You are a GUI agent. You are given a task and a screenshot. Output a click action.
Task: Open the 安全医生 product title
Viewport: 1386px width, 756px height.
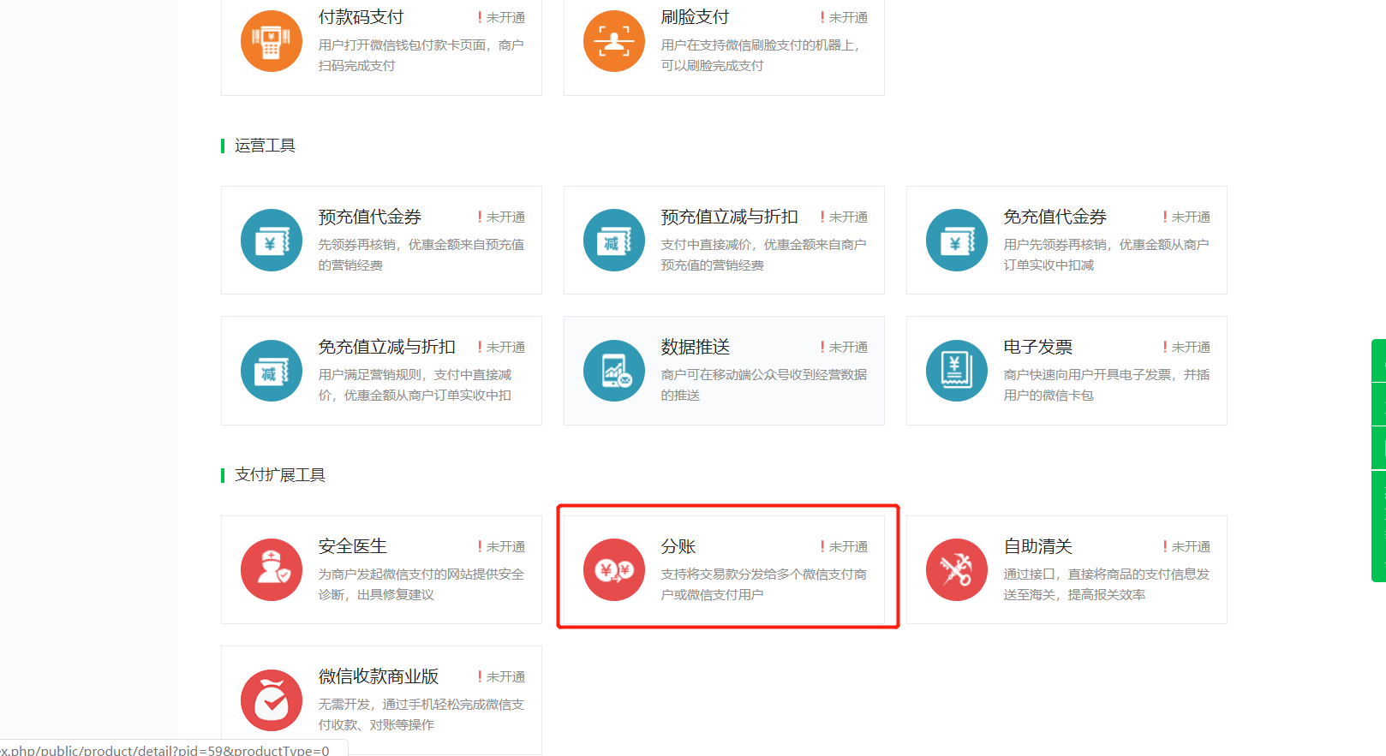(x=352, y=547)
